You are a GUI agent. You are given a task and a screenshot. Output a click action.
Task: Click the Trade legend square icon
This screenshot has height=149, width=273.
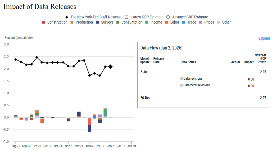(x=184, y=22)
